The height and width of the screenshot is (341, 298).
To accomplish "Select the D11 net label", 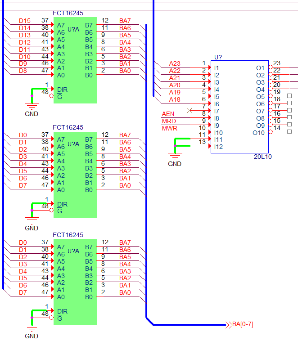I will pos(25,49).
